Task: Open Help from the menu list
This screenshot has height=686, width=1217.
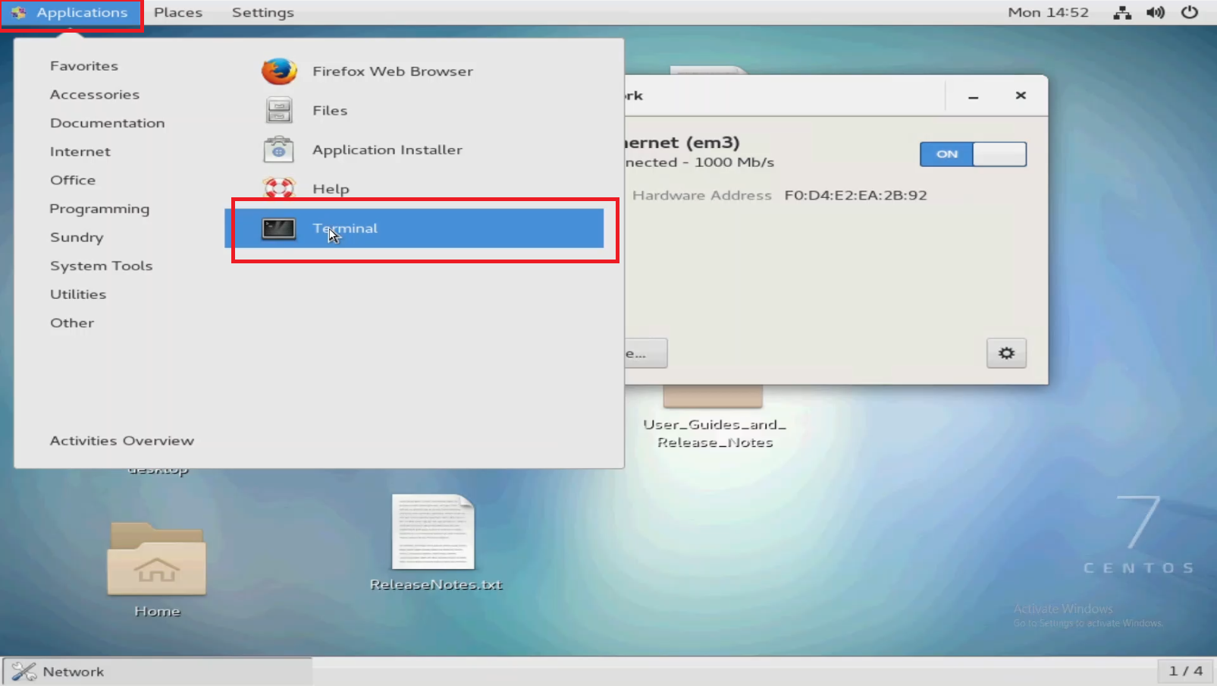Action: (x=414, y=189)
